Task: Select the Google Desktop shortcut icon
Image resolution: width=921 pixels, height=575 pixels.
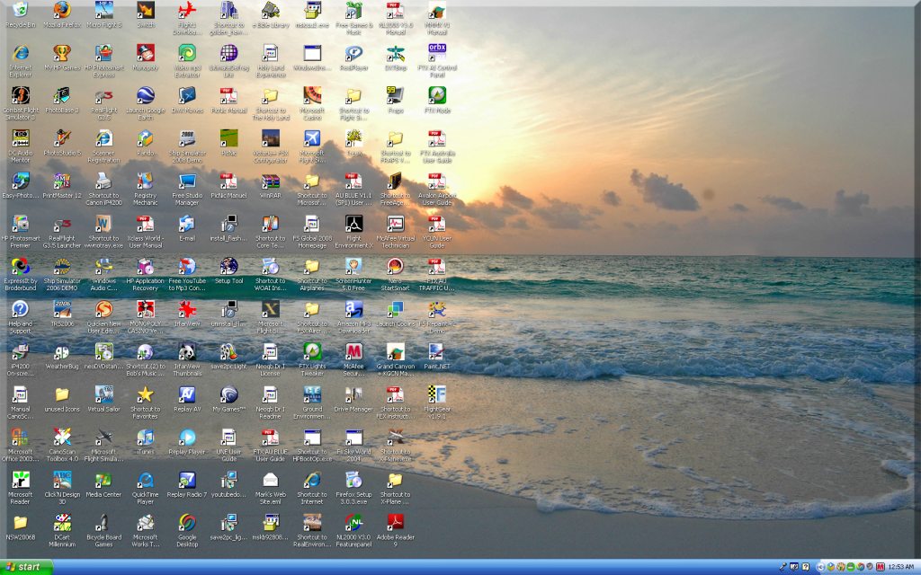Action: pyautogui.click(x=187, y=523)
